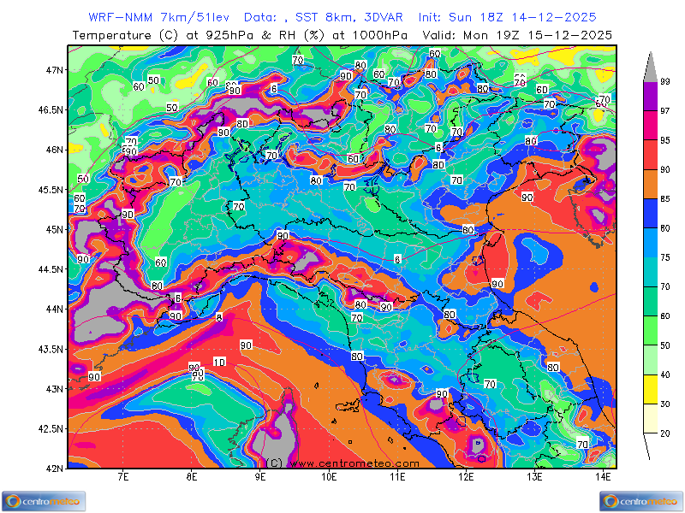Pick the orange swatch between 85 and 90

point(651,185)
